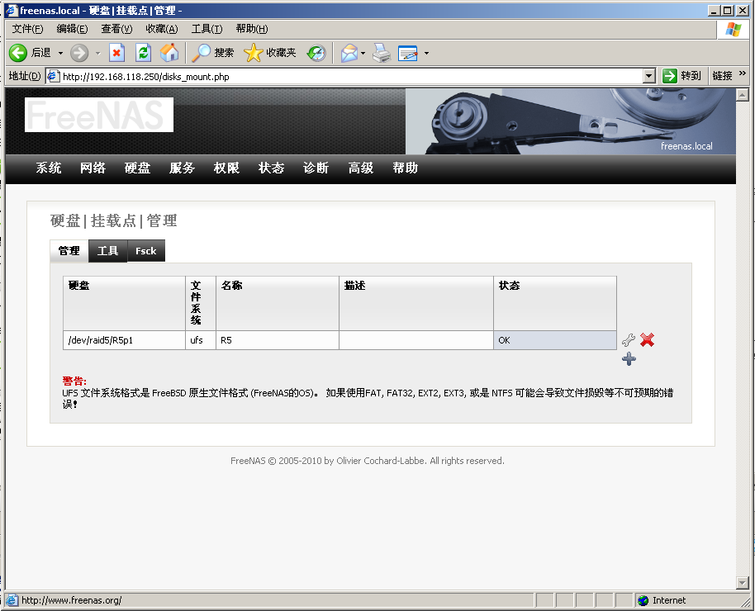Image resolution: width=755 pixels, height=611 pixels.
Task: Open browser History clock icon
Action: click(x=316, y=53)
